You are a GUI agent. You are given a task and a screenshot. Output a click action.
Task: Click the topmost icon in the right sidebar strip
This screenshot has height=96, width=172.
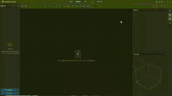(x=170, y=11)
